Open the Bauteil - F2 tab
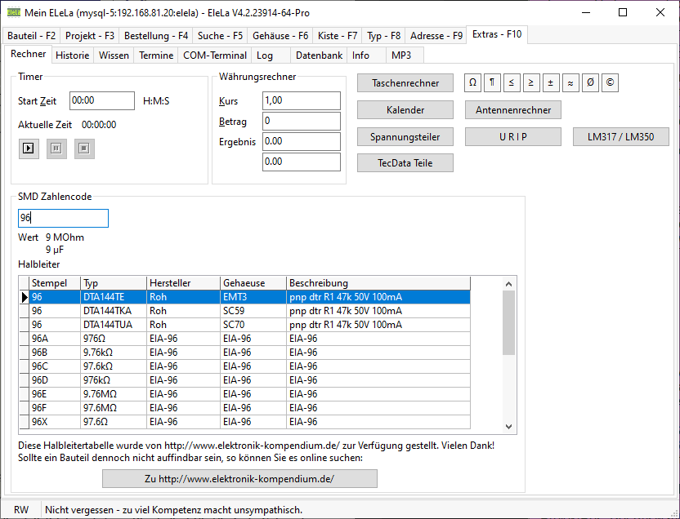 (32, 36)
